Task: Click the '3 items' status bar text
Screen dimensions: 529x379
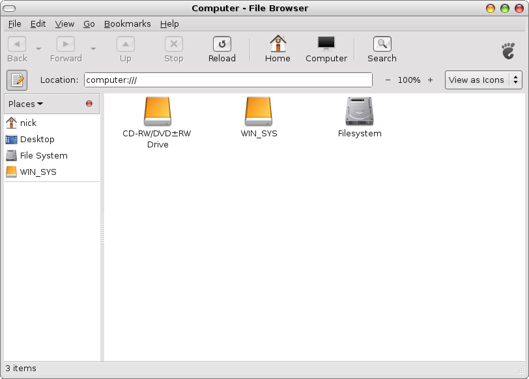Action: pyautogui.click(x=21, y=368)
